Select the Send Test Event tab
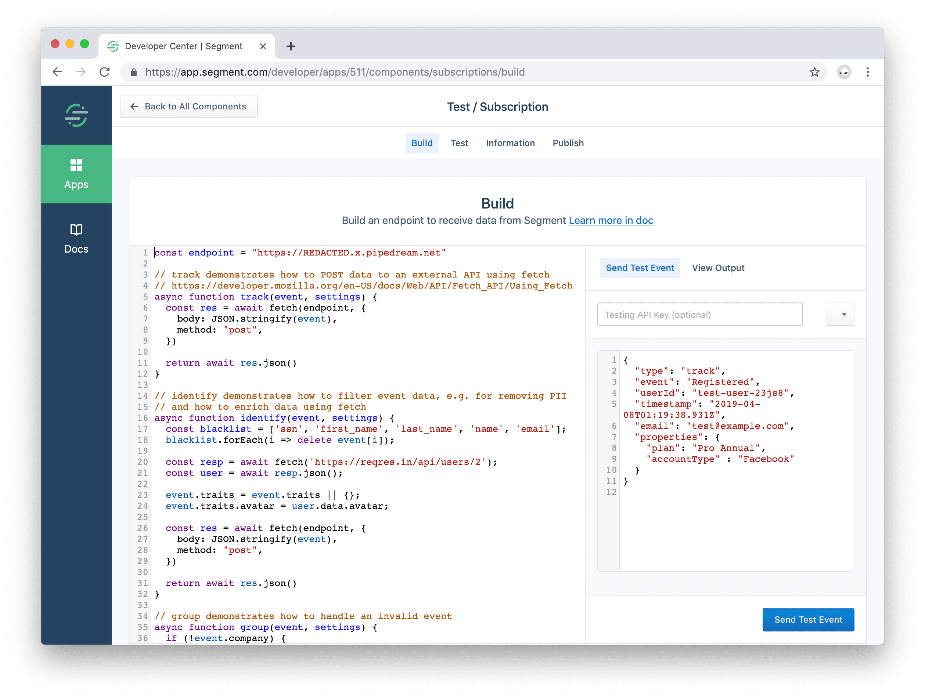Screen dimensions: 925x699 [x=640, y=268]
